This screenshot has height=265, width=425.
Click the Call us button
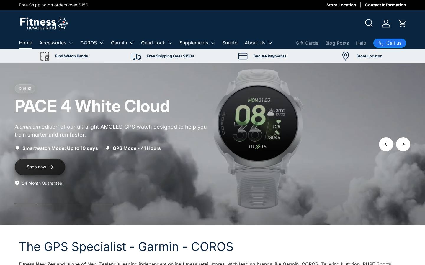390,43
